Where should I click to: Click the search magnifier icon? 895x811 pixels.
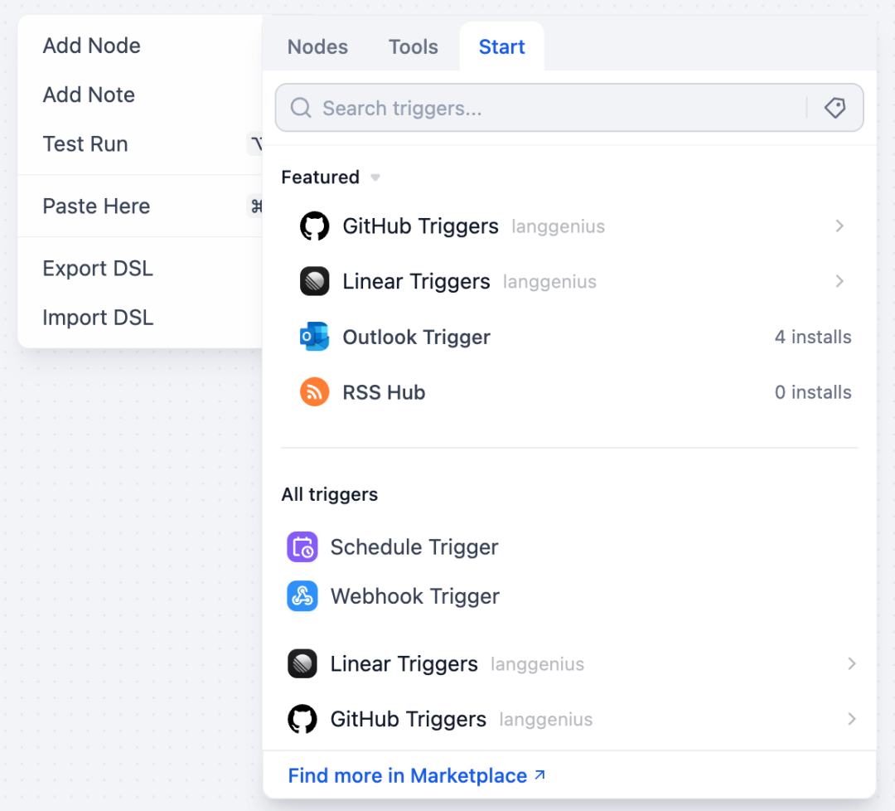[300, 108]
